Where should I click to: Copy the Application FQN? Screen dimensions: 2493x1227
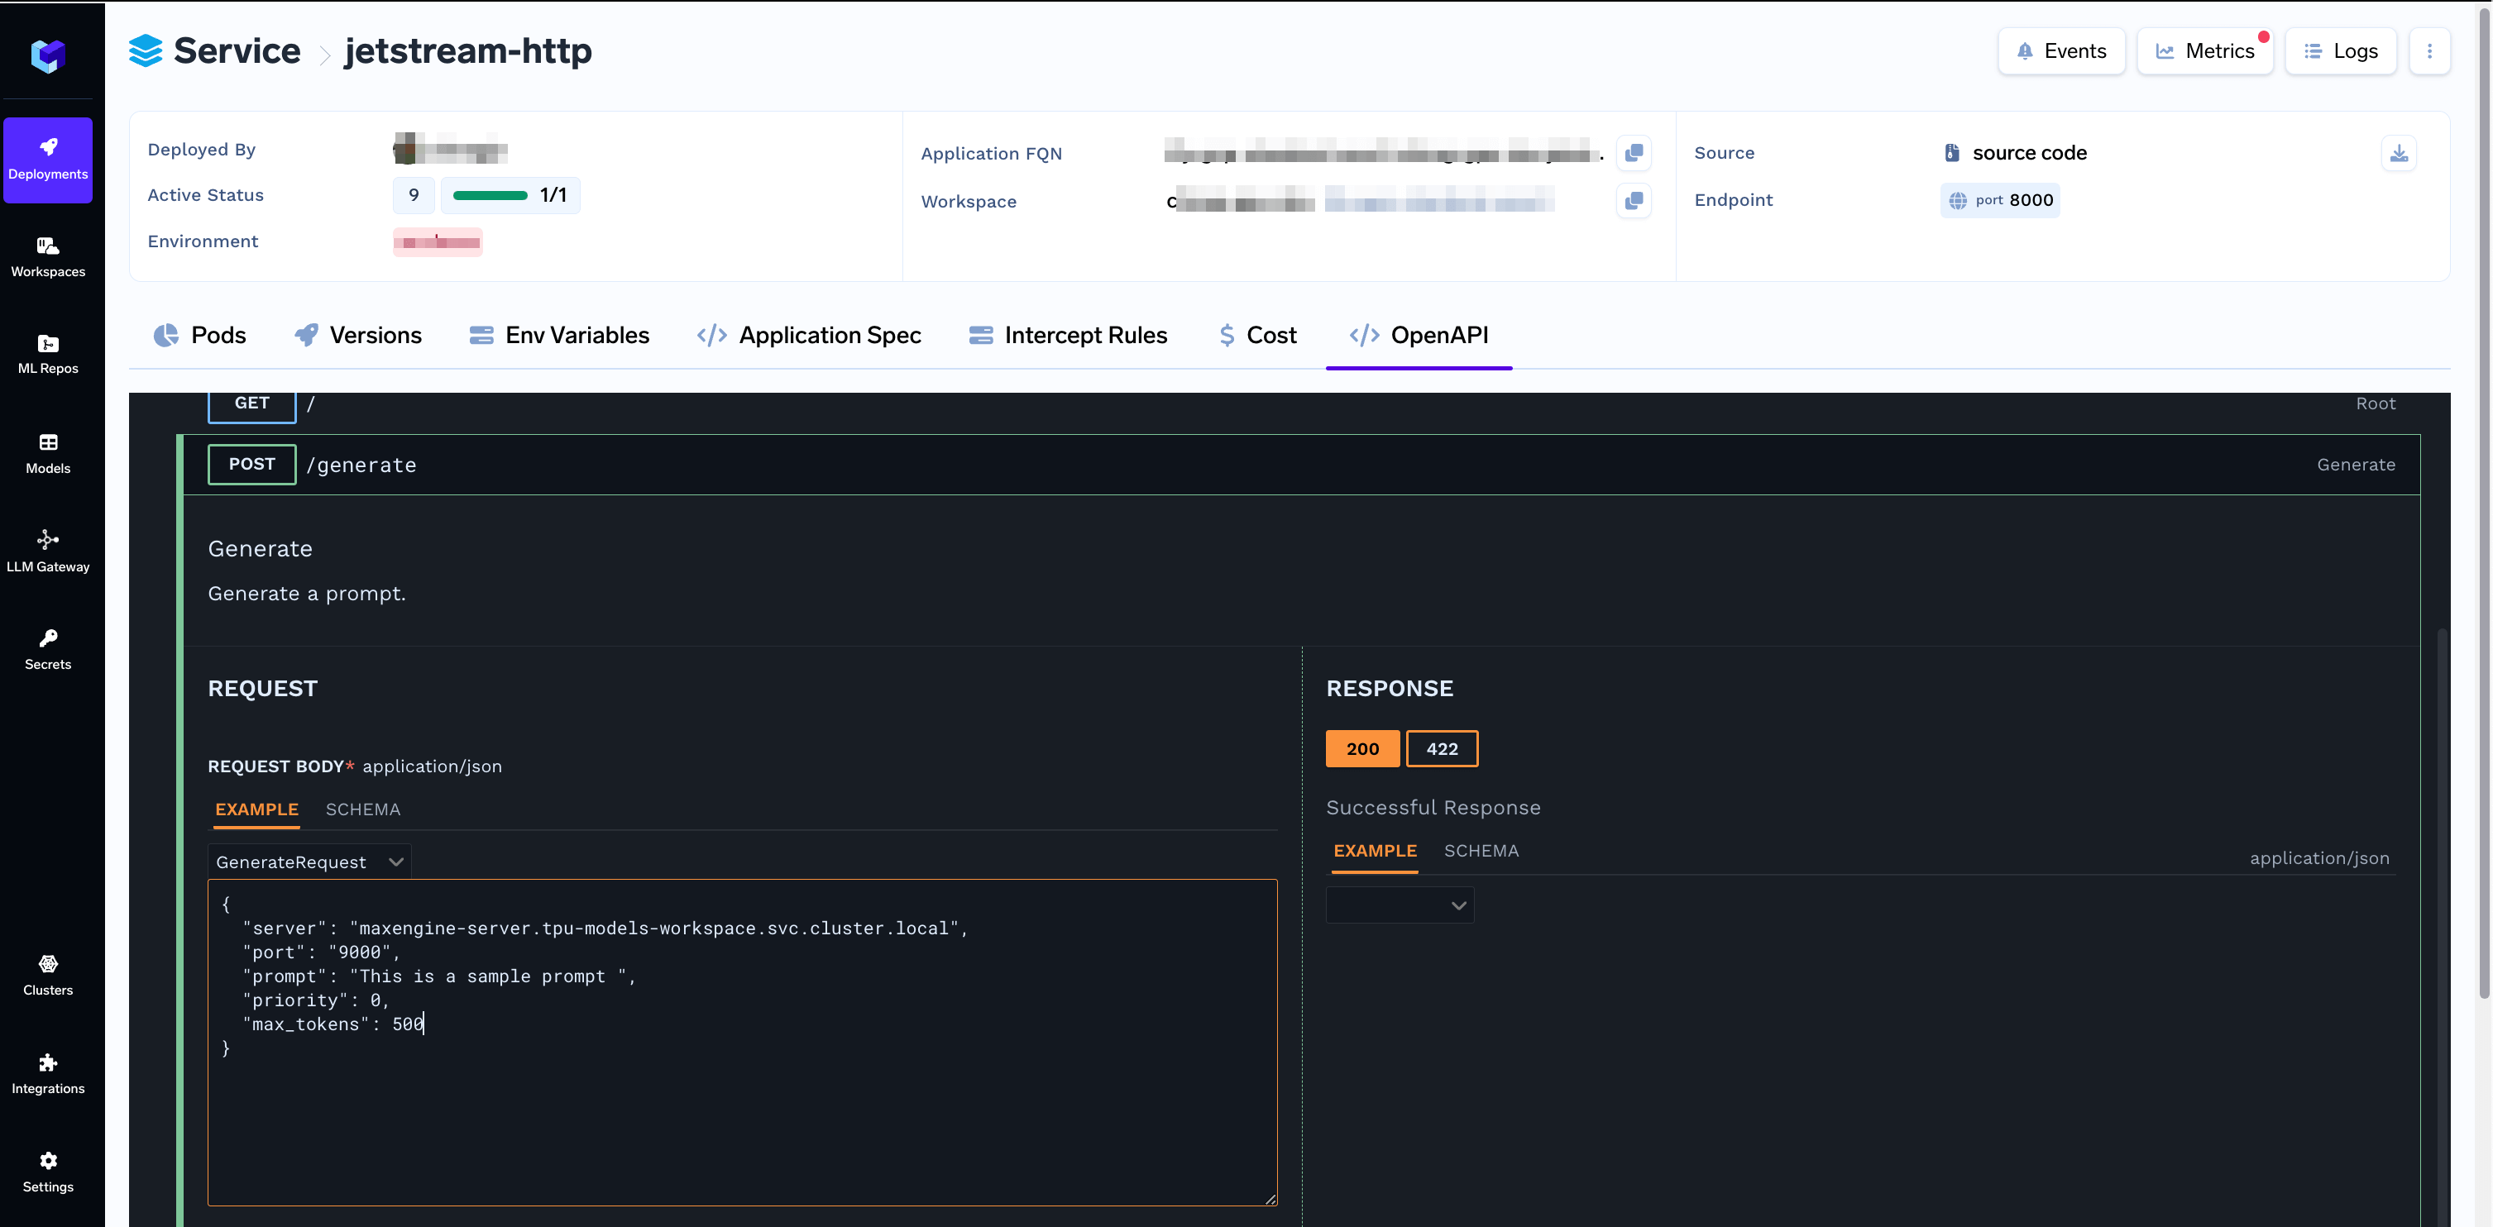(x=1634, y=153)
